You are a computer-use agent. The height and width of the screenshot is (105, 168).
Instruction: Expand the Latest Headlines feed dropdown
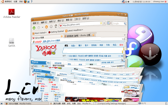pyautogui.click(x=82, y=30)
